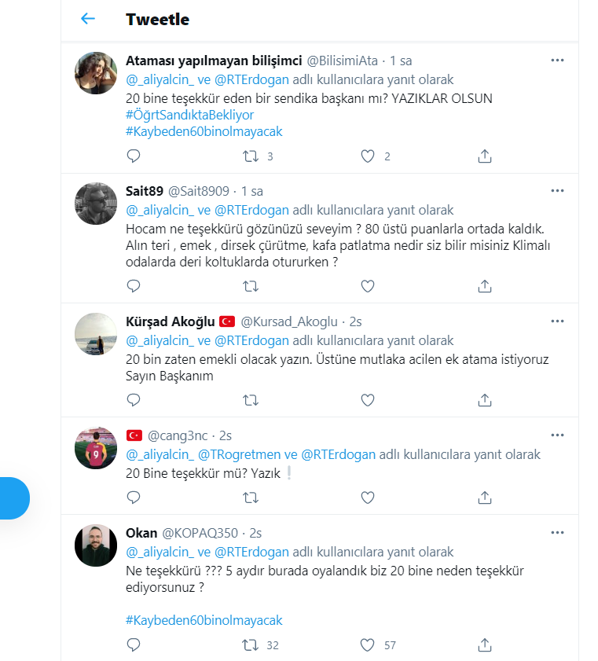
Task: Open Okan's profile picture
Action: pyautogui.click(x=96, y=545)
